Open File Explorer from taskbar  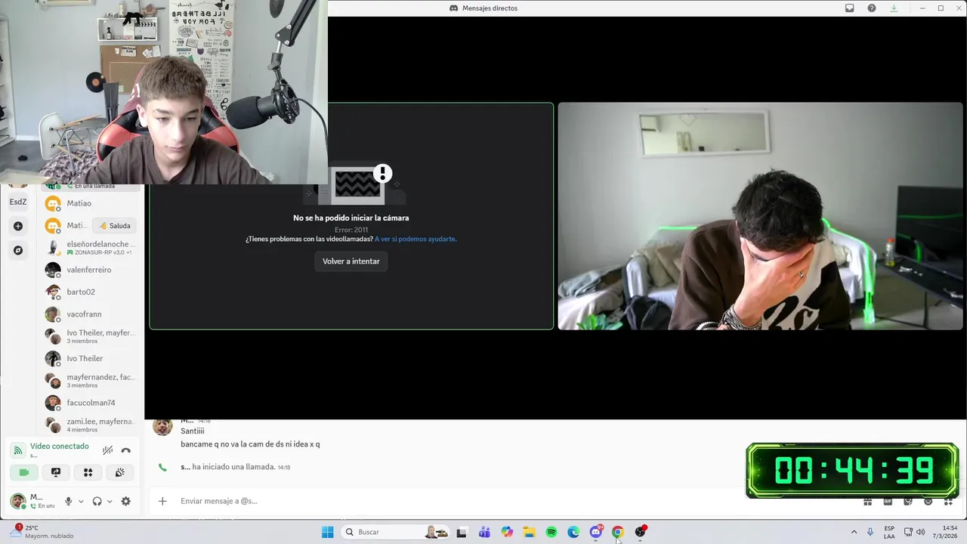[x=529, y=532]
